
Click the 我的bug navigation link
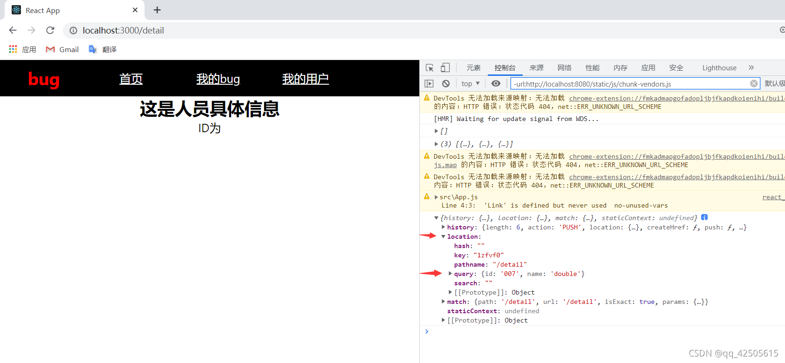tap(218, 79)
